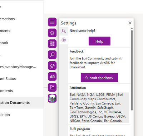Open the Search tool
Screen dimensions: 143x136
[x=52, y=55]
